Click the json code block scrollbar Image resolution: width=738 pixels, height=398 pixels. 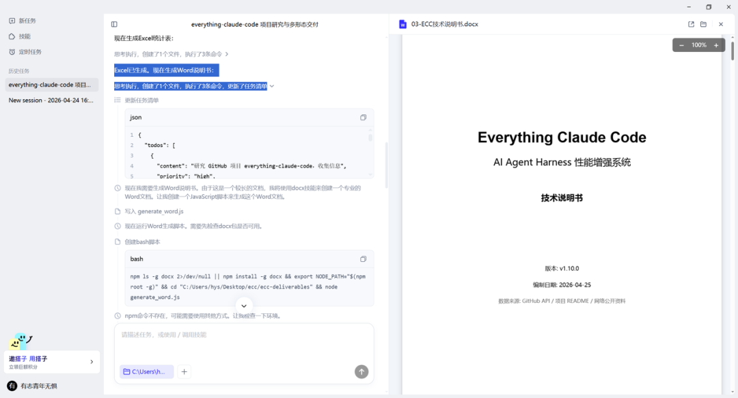coord(370,137)
